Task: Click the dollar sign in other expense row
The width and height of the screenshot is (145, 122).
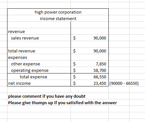Action: pos(74,64)
